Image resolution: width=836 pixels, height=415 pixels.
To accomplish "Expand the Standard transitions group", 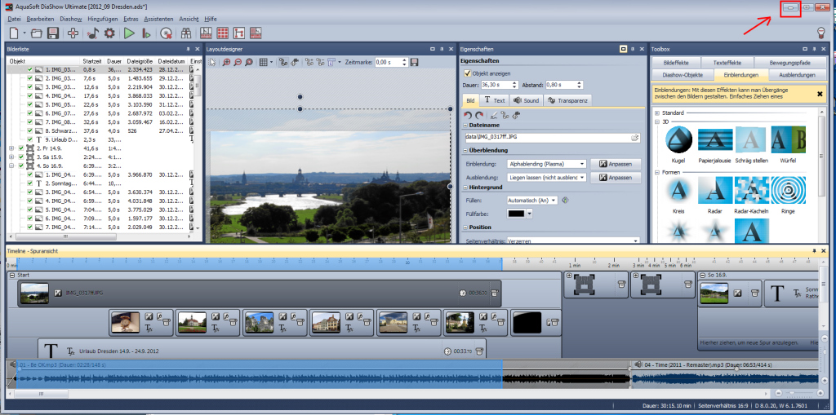I will click(656, 113).
